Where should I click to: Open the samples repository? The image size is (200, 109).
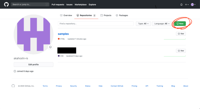[x=63, y=34]
